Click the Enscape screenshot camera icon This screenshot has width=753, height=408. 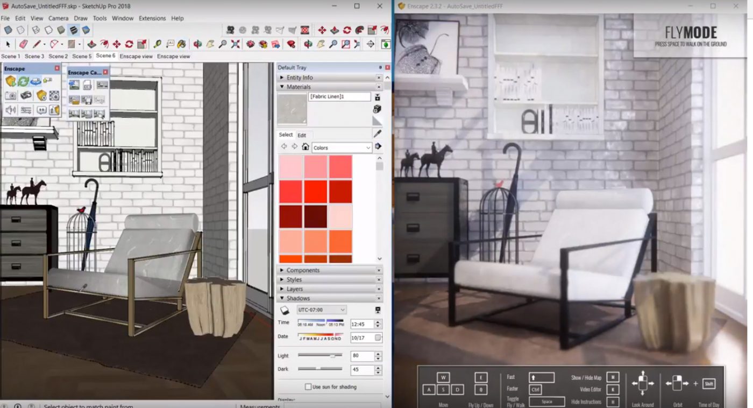pos(11,96)
